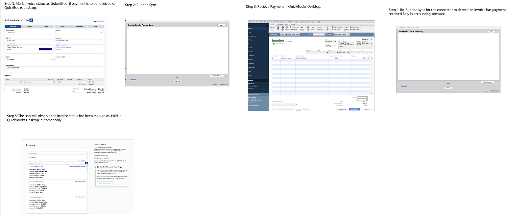Screen dimensions: 507x217
Task: Click the Delete icon in QuickBooks ribbon
Action: (x=287, y=27)
